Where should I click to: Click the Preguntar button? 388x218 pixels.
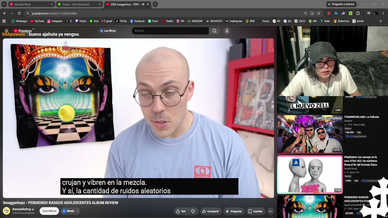(x=234, y=211)
